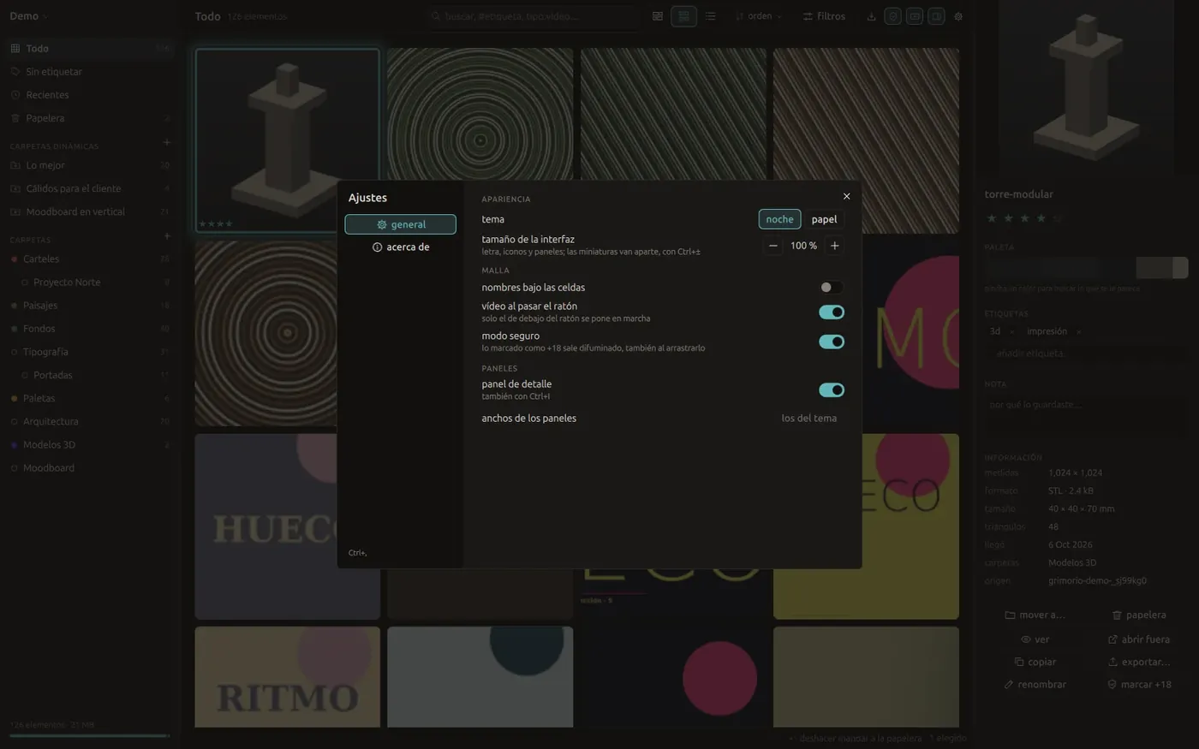This screenshot has height=749, width=1199.
Task: Enable nombres bajo las celdas switch
Action: pyautogui.click(x=831, y=288)
